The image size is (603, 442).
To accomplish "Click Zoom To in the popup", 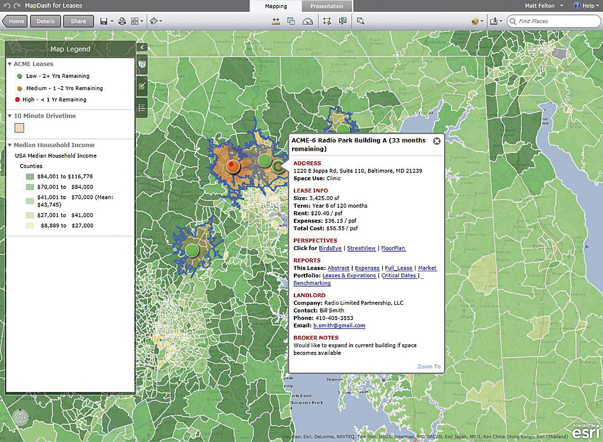I will [429, 367].
